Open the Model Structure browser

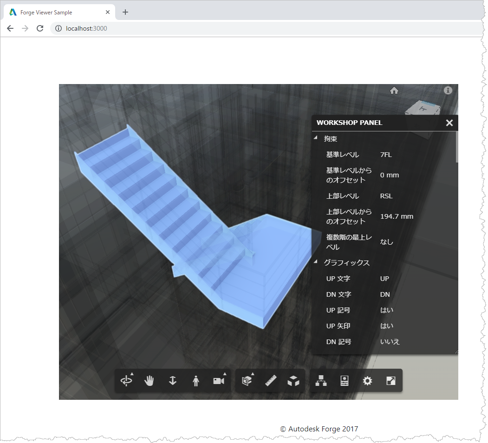(x=320, y=380)
